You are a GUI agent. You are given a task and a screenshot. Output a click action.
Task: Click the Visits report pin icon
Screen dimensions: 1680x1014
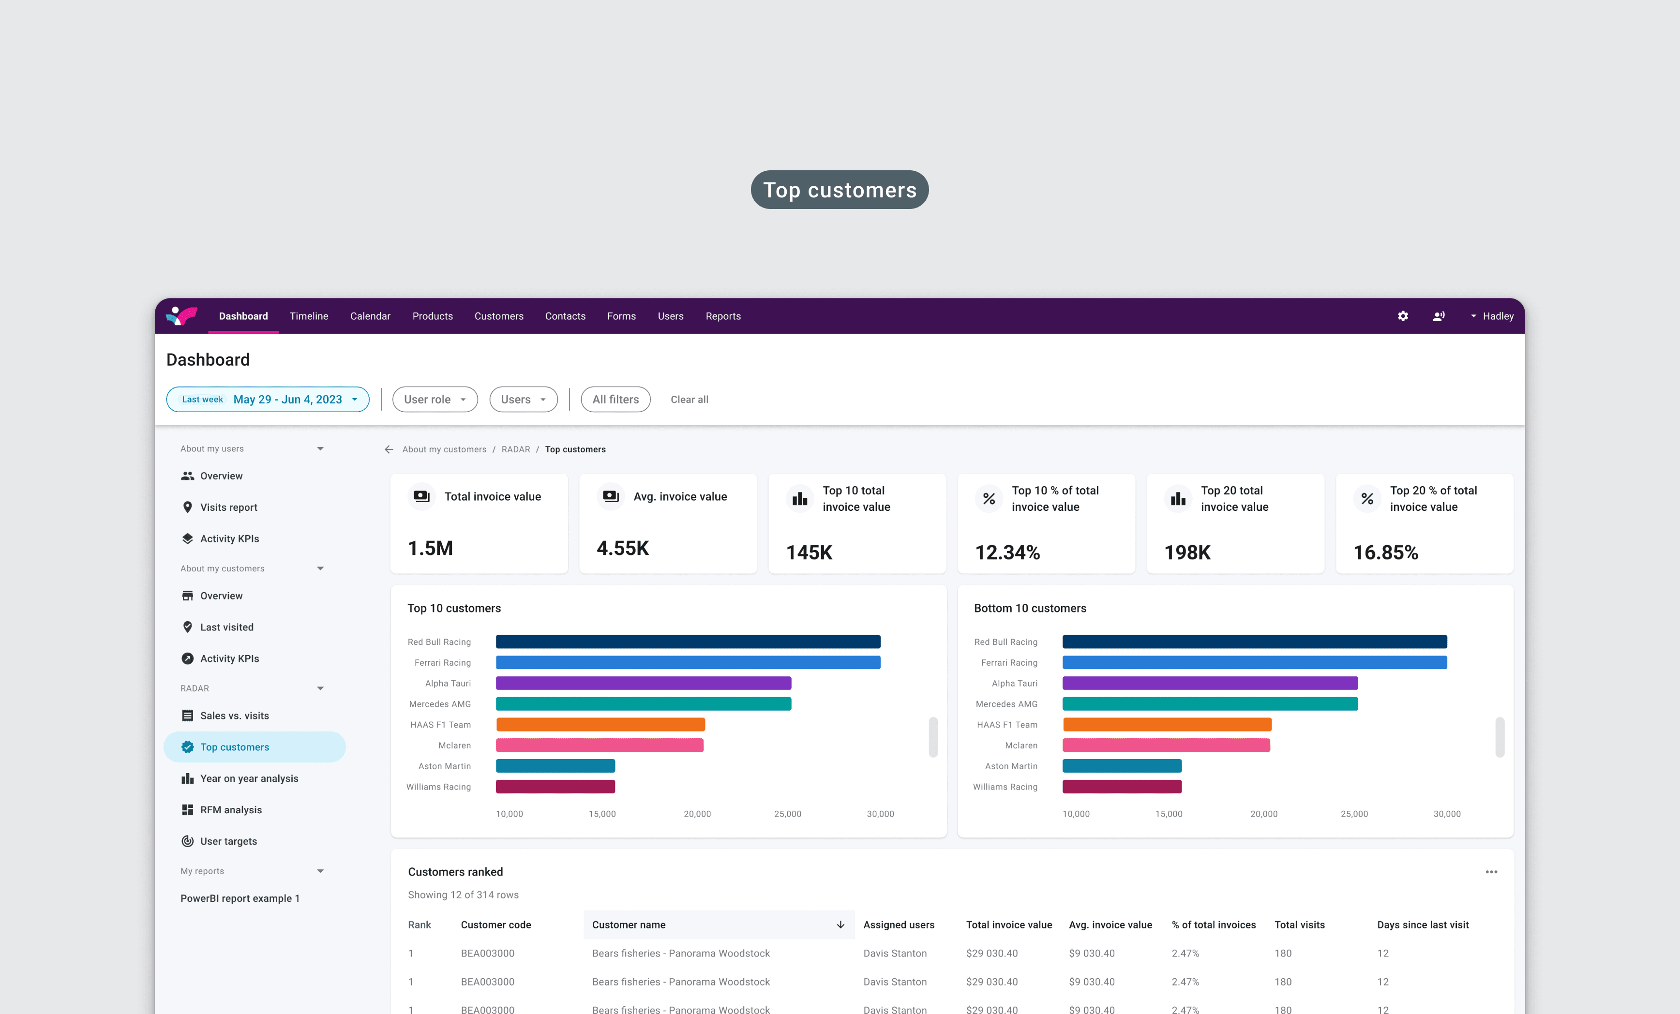pos(188,507)
